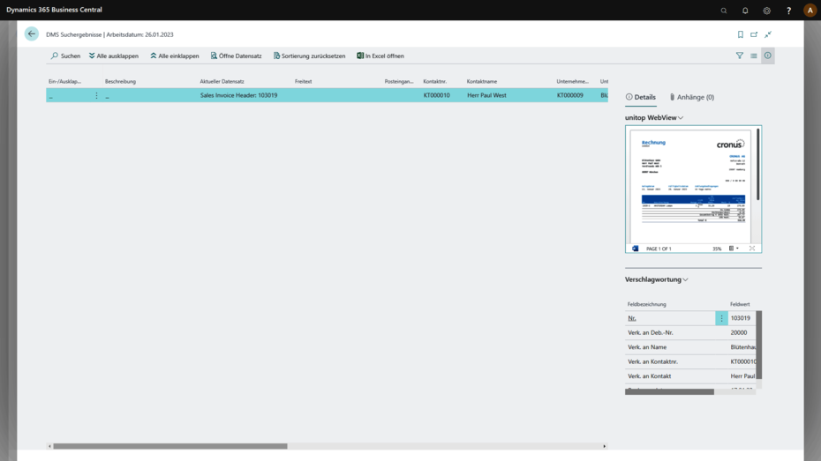The width and height of the screenshot is (821, 461).
Task: Collapse the Verschlagwortung section
Action: [x=656, y=279]
